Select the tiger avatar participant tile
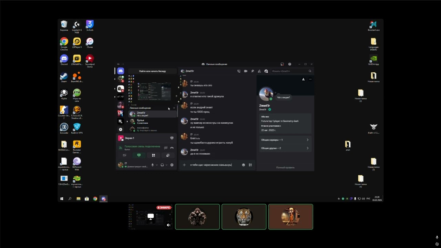 244,217
